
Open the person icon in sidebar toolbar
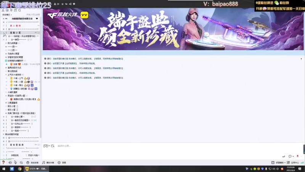[x=3, y=10]
